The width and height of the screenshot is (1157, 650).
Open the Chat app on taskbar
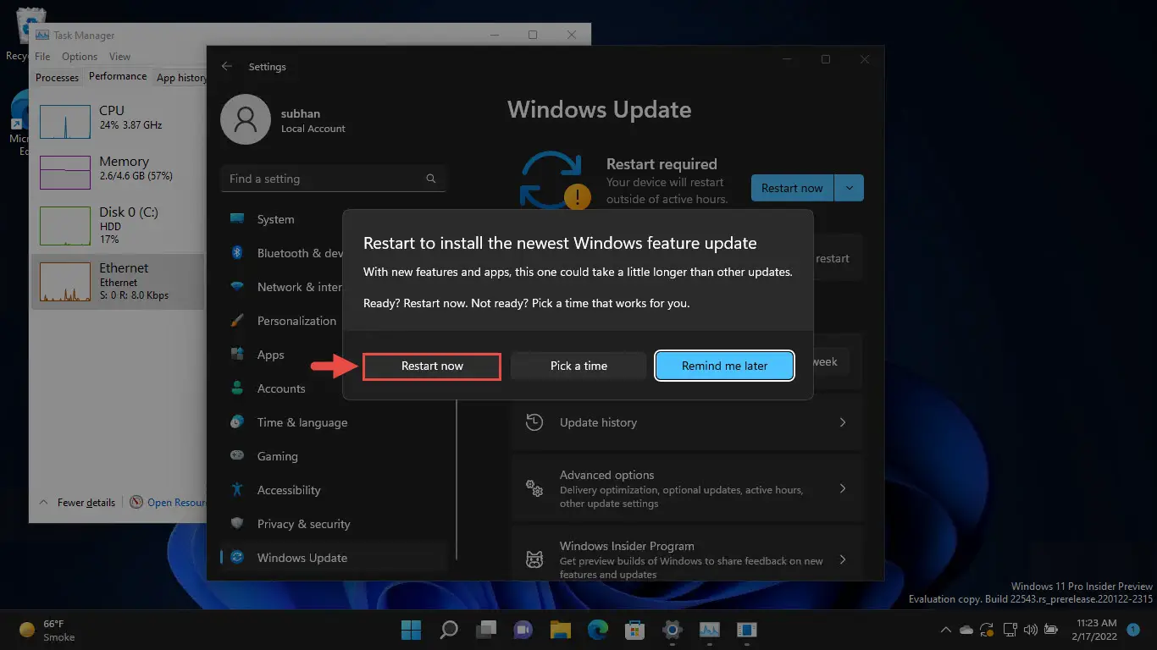[523, 630]
